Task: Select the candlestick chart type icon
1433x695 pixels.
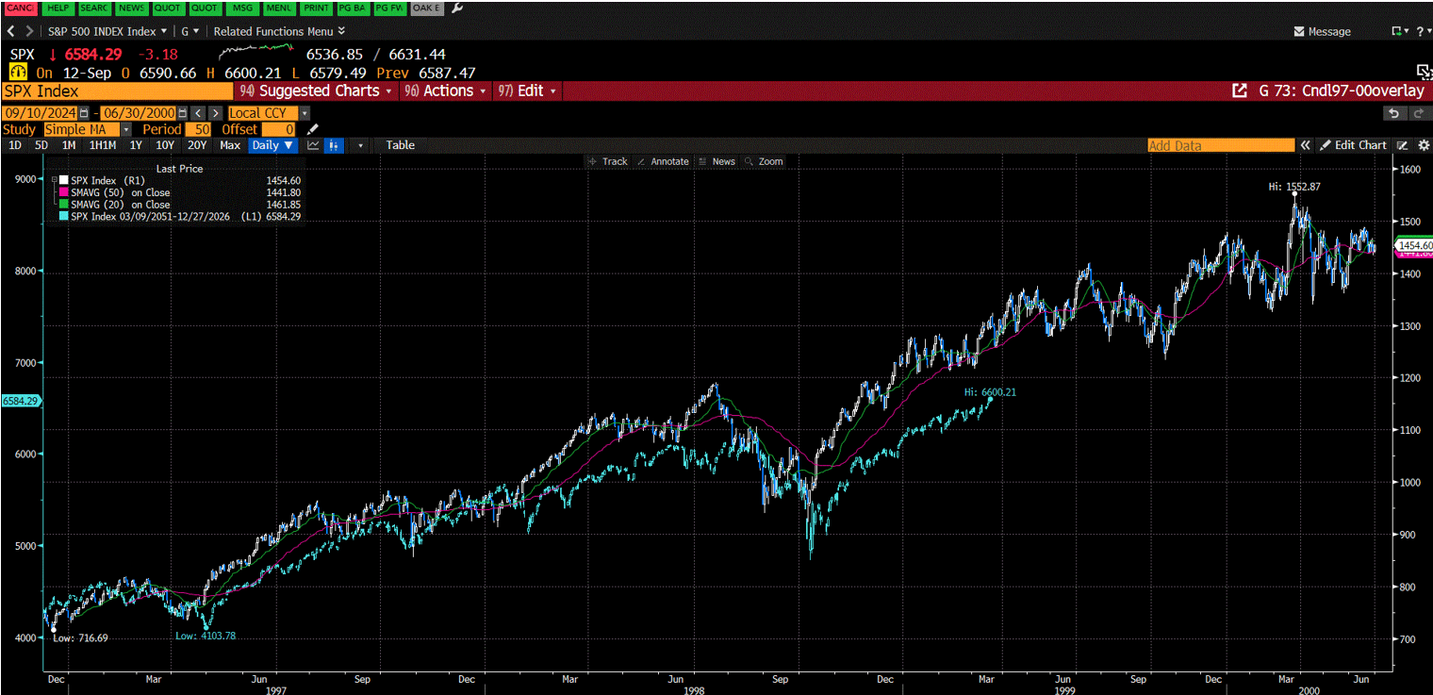Action: (334, 145)
